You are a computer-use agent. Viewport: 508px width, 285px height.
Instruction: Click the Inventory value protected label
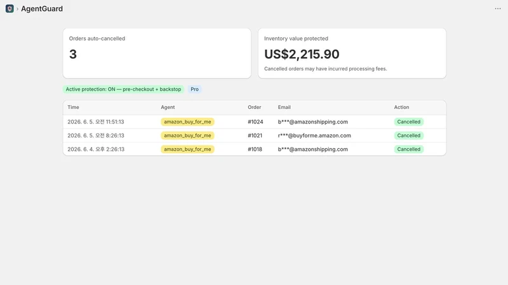click(x=296, y=39)
